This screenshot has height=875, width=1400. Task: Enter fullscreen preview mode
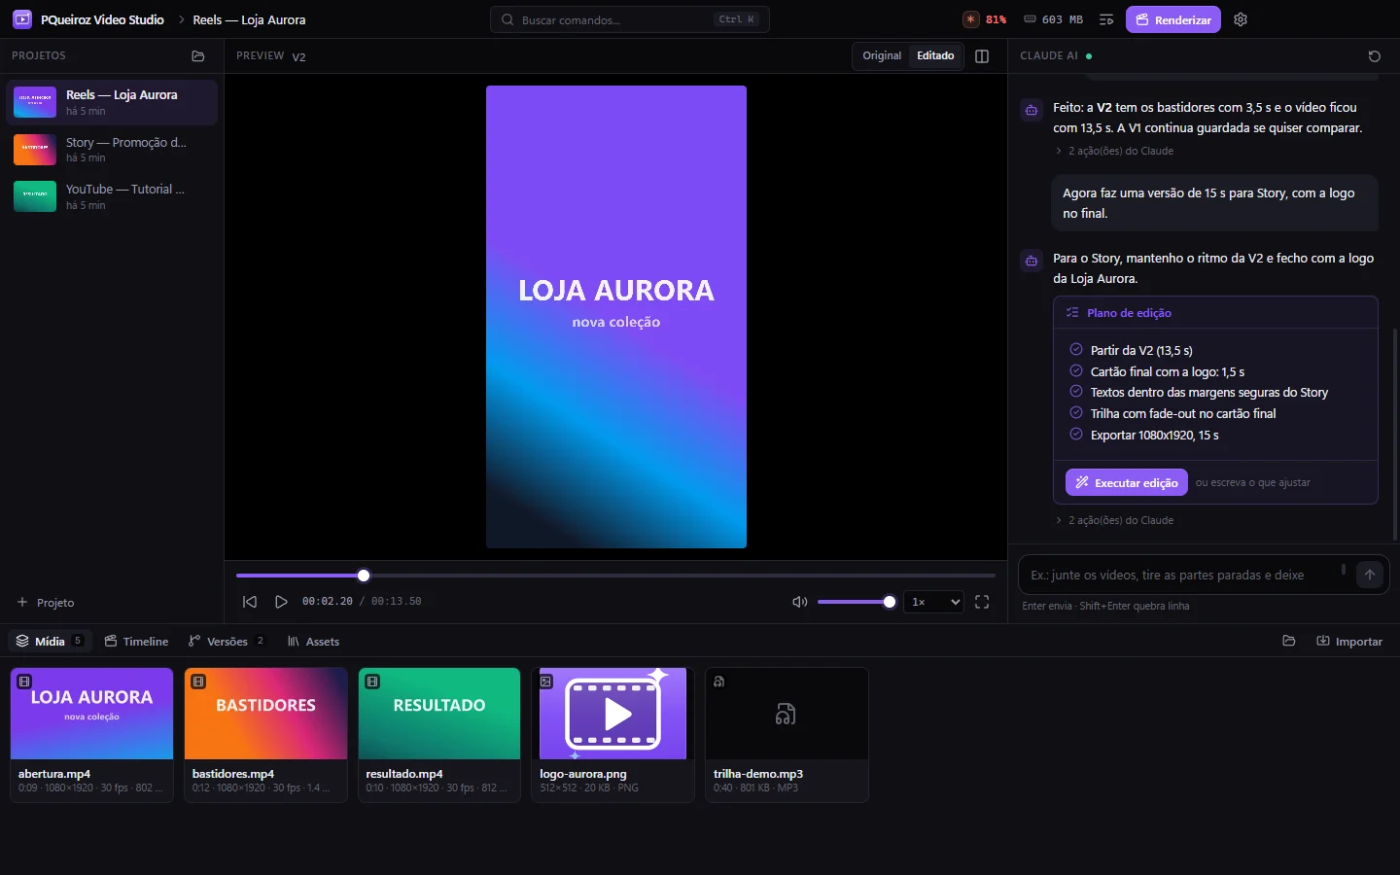coord(982,602)
